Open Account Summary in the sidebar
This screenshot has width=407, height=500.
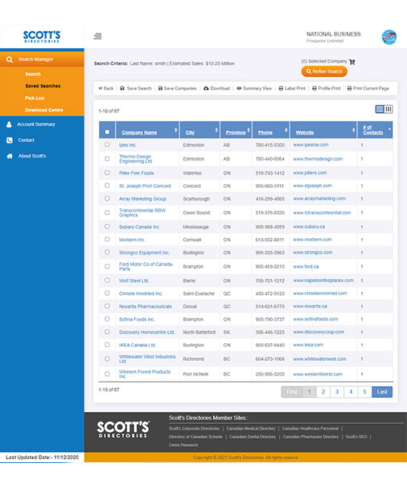pyautogui.click(x=36, y=124)
